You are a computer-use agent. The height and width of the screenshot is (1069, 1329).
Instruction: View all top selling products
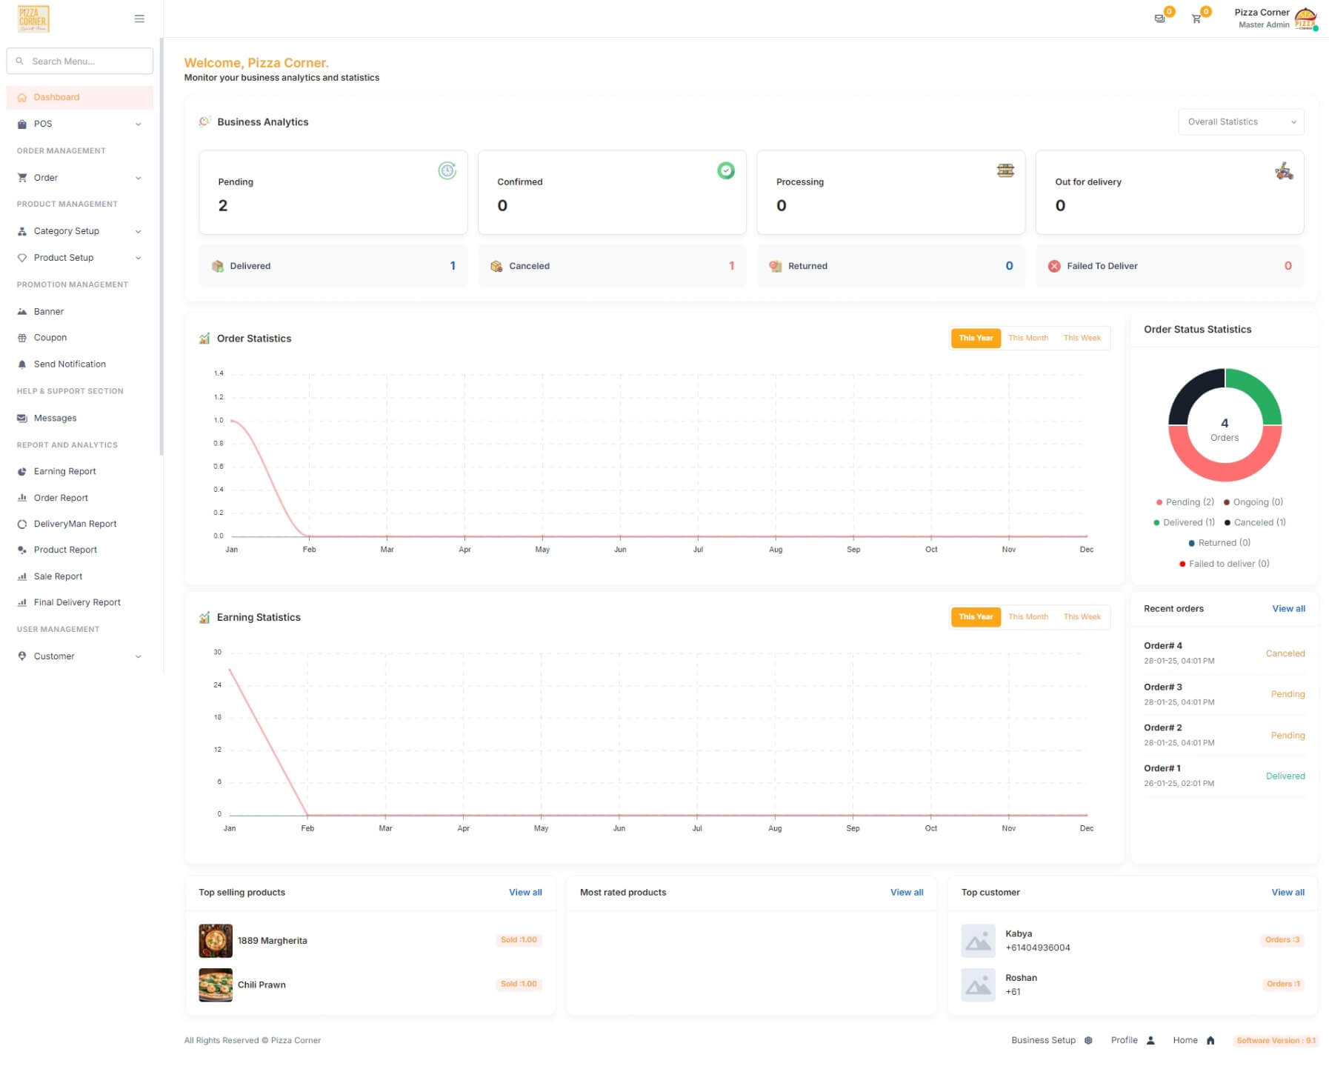525,893
